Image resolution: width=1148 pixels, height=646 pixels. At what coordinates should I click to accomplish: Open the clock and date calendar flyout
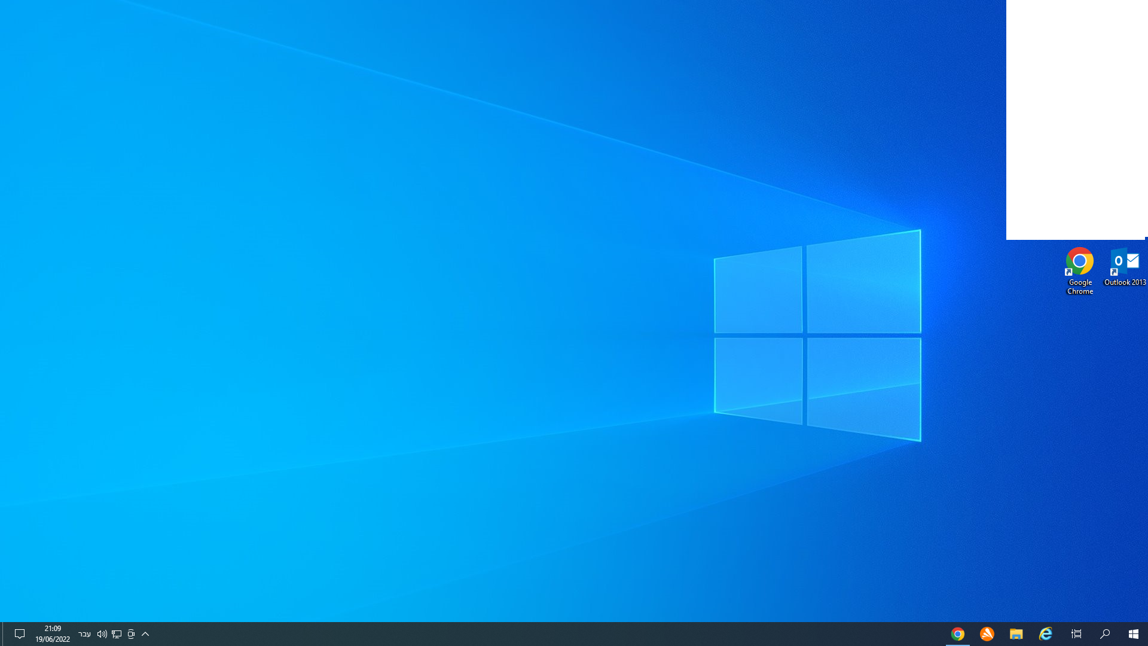point(53,634)
